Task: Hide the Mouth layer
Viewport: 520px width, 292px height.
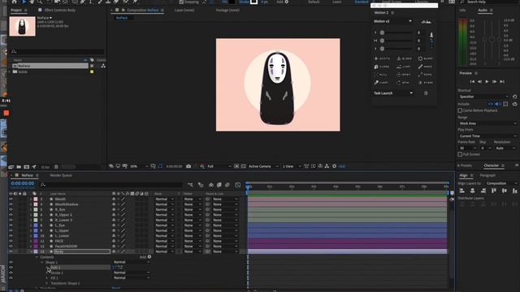Action: pos(11,199)
